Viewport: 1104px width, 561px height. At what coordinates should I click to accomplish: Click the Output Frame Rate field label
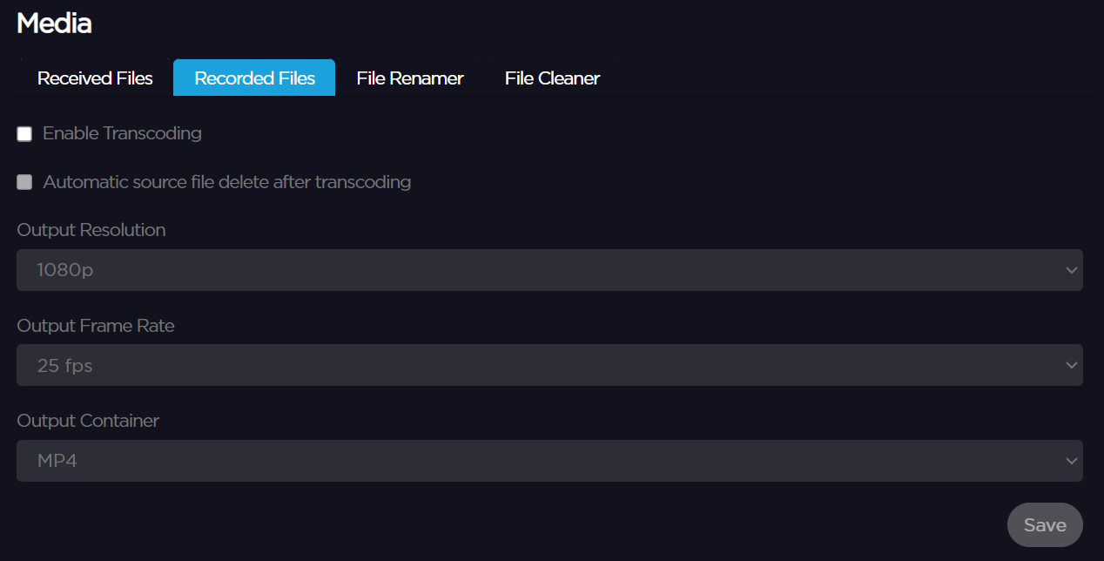point(96,326)
